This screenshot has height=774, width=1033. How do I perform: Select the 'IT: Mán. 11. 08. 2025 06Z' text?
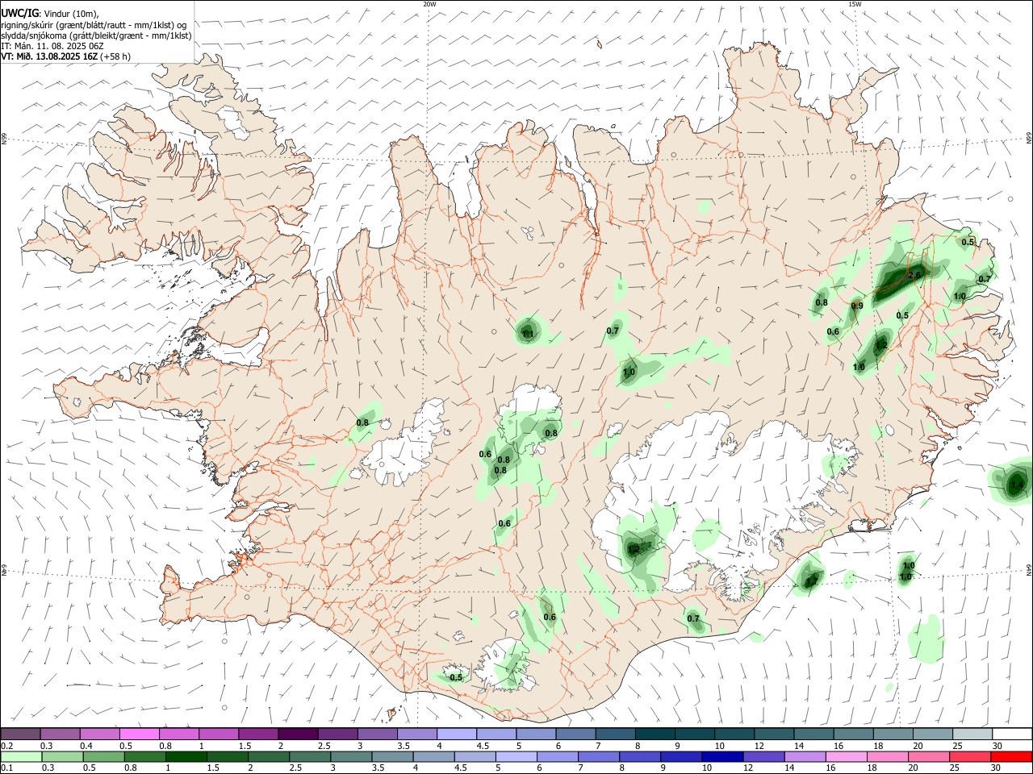click(52, 46)
